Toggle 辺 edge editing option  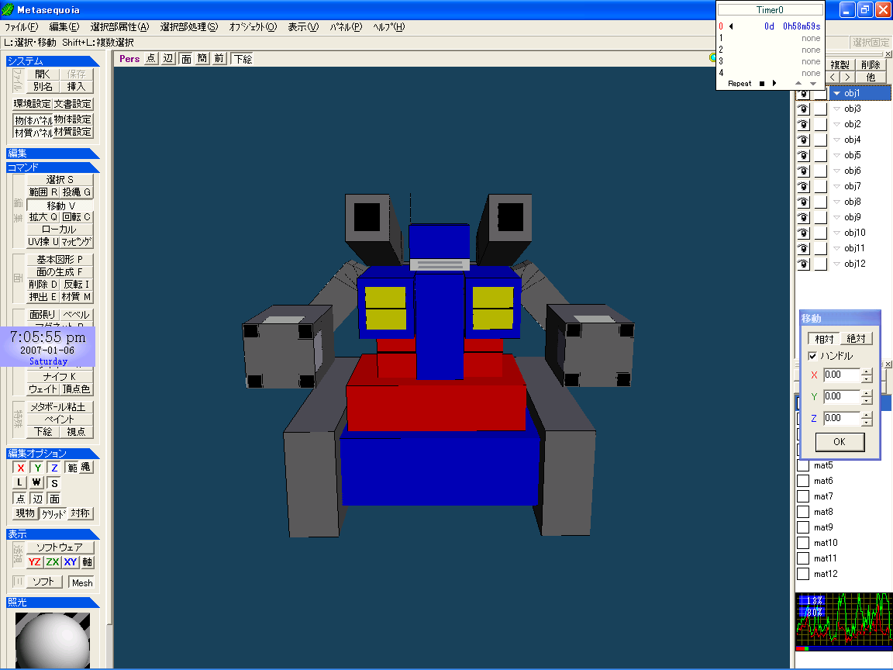pos(37,499)
